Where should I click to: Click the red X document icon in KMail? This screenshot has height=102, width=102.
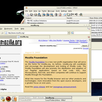(60, 15)
